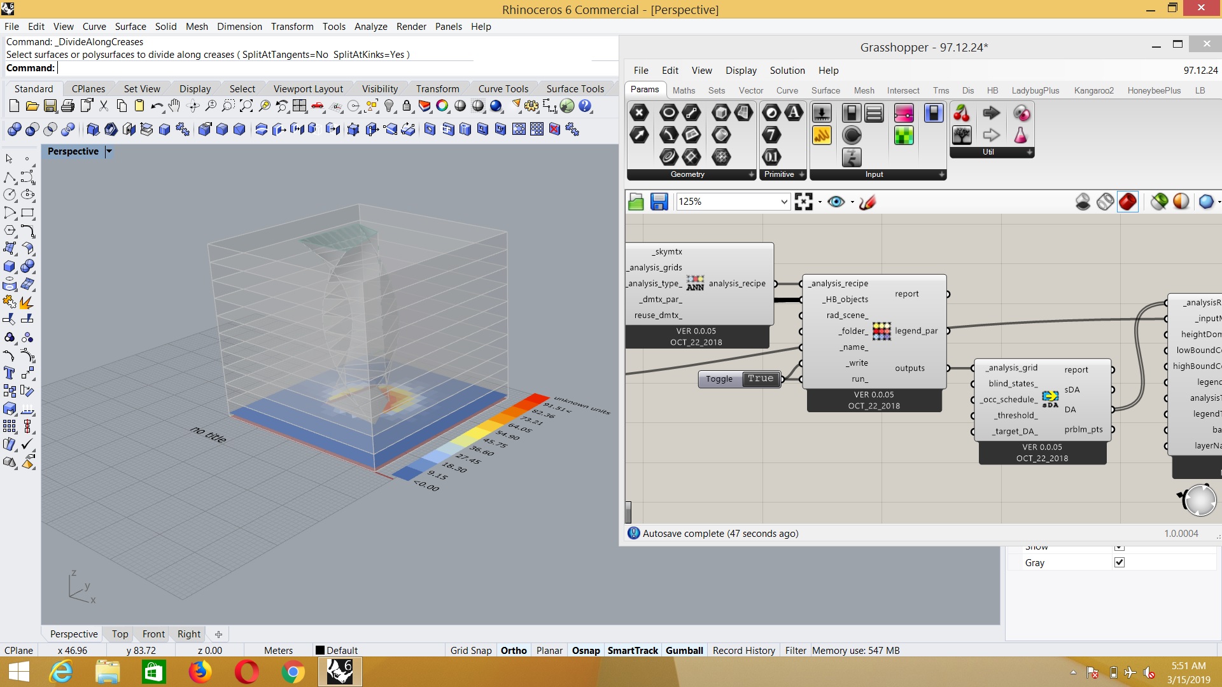Toggle Grid Snap in status bar
Screen dimensions: 1222x687
click(471, 650)
